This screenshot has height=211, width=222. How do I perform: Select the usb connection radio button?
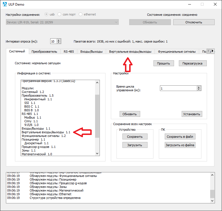click(47, 14)
